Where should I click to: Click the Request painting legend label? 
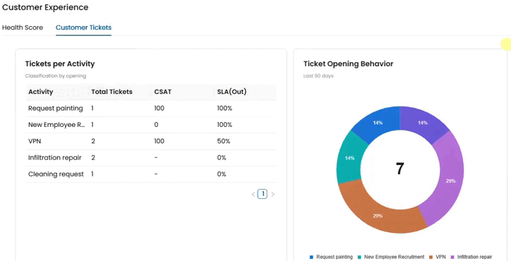(335, 257)
